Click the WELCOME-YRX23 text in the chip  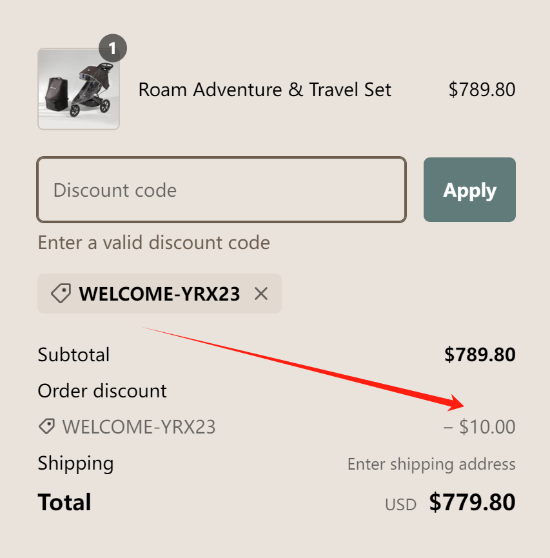(x=159, y=294)
